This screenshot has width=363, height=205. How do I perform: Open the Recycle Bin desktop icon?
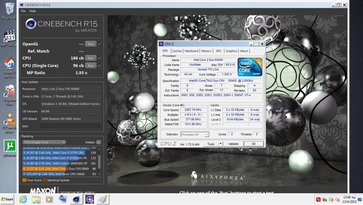(9, 11)
